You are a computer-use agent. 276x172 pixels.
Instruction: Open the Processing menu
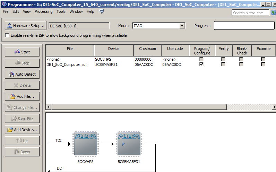pos(43,11)
